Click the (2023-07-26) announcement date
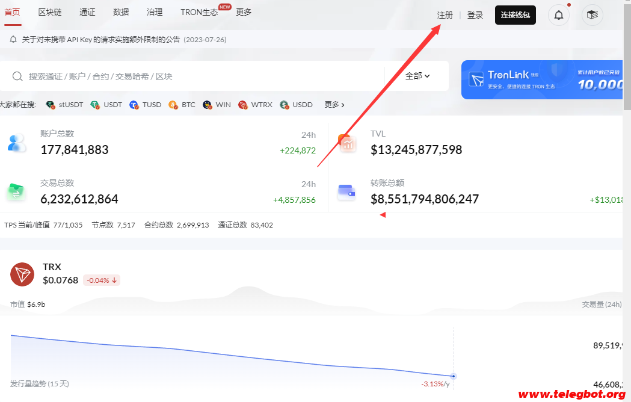This screenshot has height=402, width=631. pos(205,40)
